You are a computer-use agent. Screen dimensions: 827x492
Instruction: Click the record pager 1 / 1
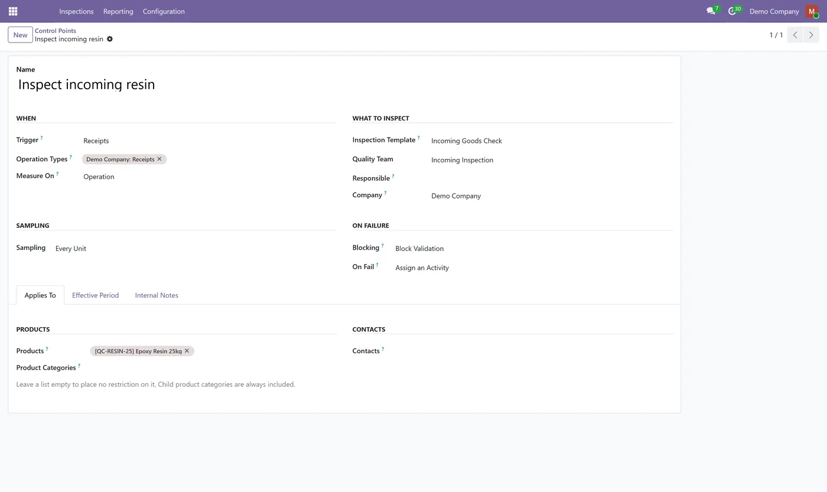click(x=776, y=35)
